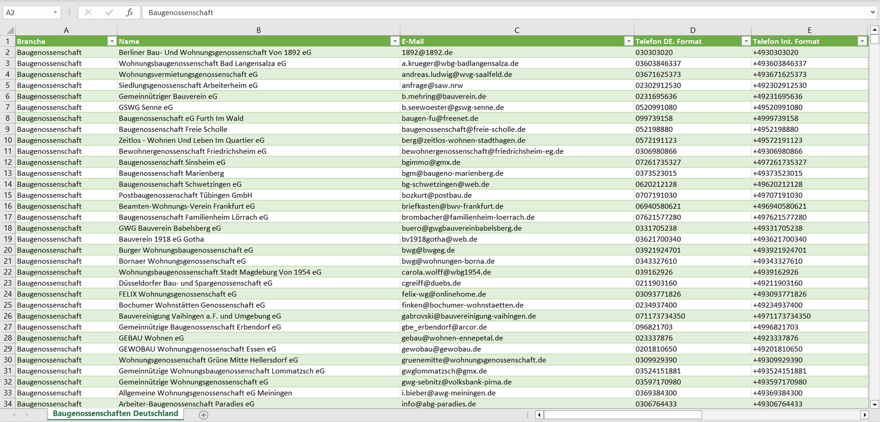Open the Branche column filter dropdown
This screenshot has width=880, height=422.
coord(111,41)
